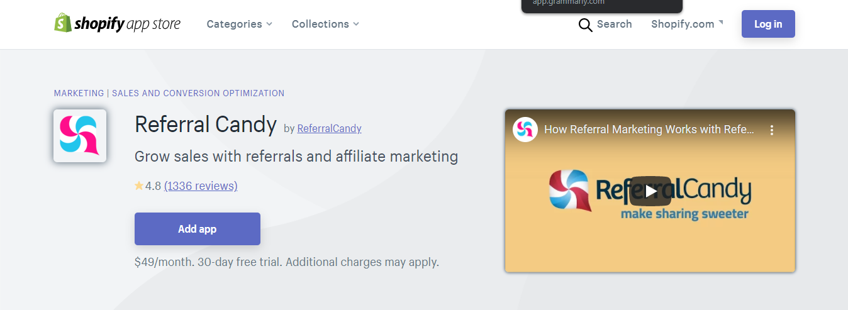Open the MARKETING category link

[x=79, y=93]
